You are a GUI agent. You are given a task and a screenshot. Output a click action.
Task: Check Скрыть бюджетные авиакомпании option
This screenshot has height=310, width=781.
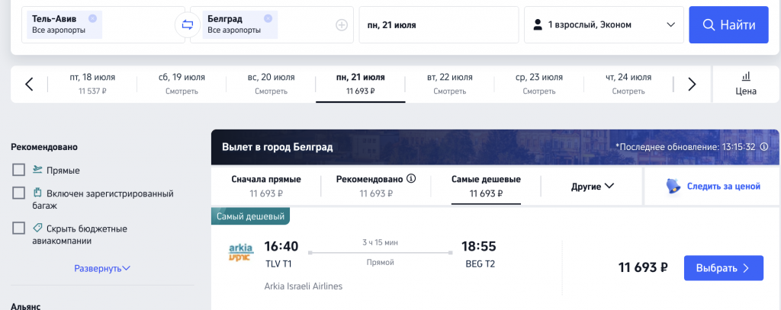coord(18,229)
